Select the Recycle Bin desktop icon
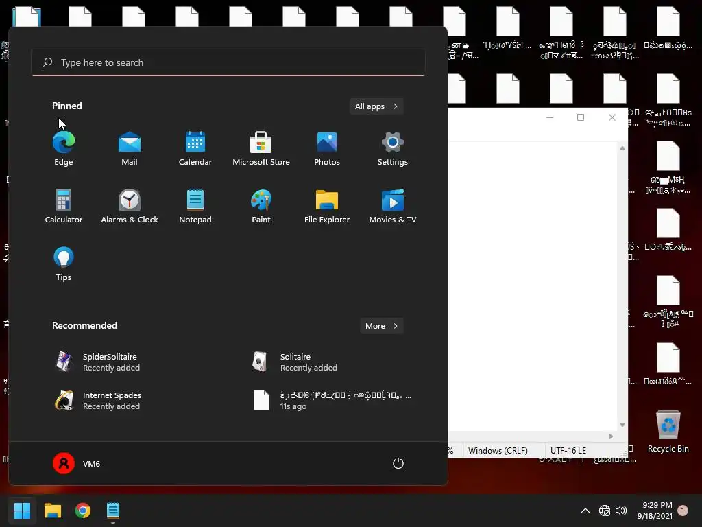Image resolution: width=702 pixels, height=527 pixels. (x=668, y=432)
